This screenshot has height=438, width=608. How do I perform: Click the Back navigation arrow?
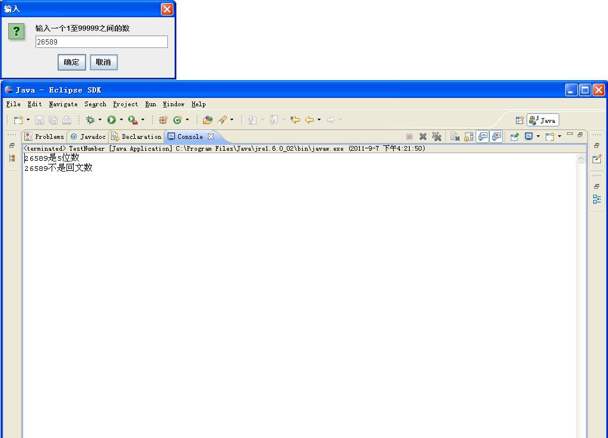[x=309, y=120]
